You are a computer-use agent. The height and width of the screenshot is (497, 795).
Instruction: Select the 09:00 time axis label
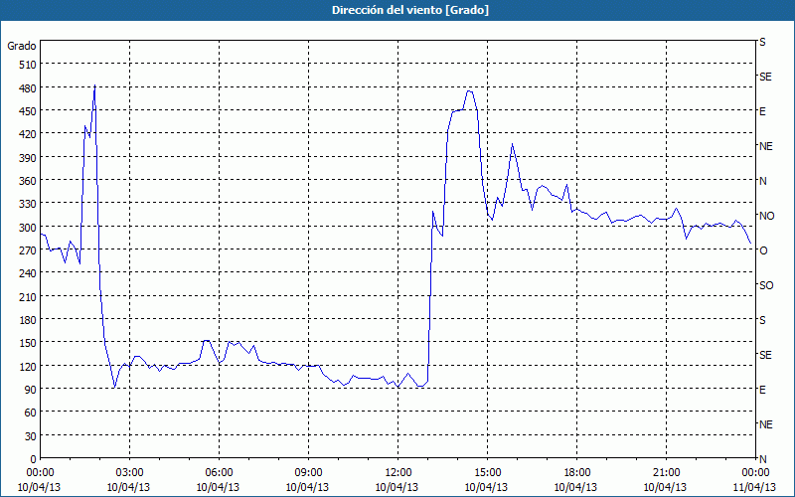click(x=308, y=473)
